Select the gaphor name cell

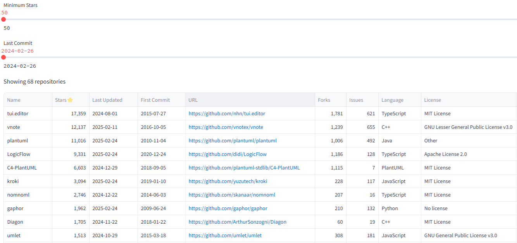click(x=28, y=209)
